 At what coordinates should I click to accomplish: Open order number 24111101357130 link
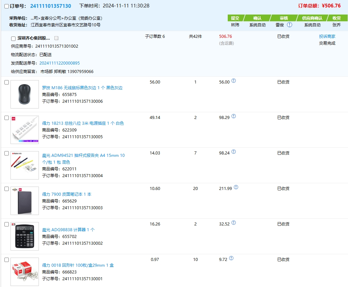[x=51, y=6]
